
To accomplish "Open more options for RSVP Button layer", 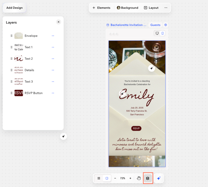I will [53, 93].
